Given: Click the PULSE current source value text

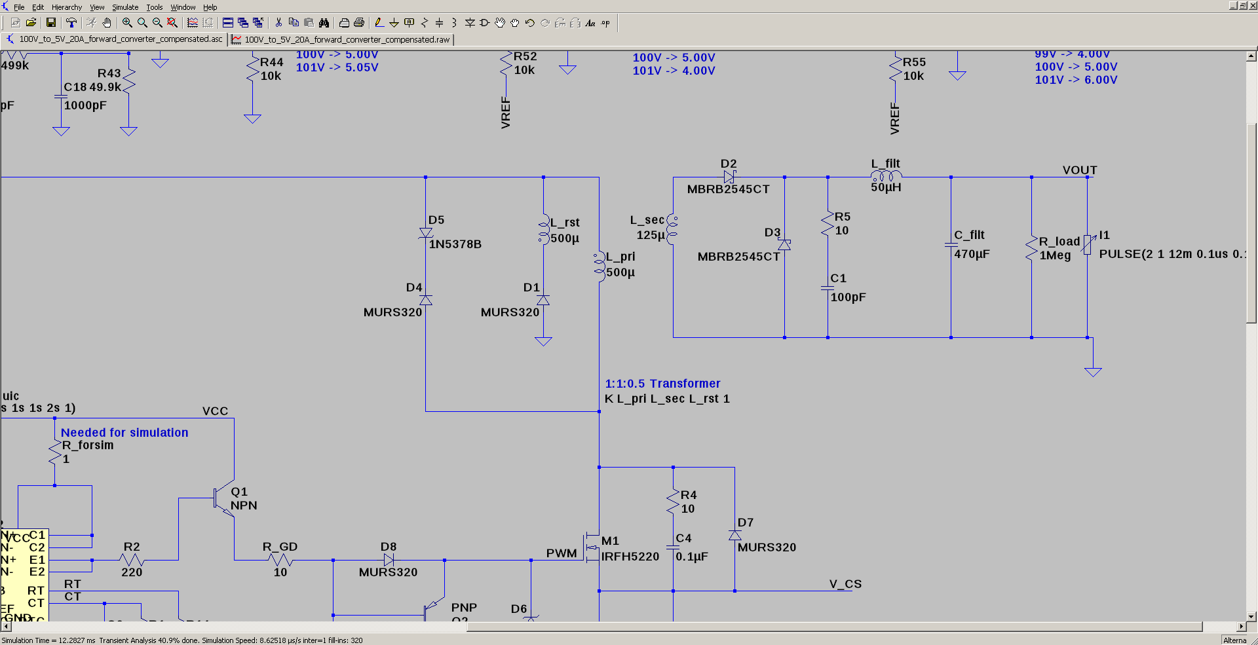Looking at the screenshot, I should tap(1173, 254).
